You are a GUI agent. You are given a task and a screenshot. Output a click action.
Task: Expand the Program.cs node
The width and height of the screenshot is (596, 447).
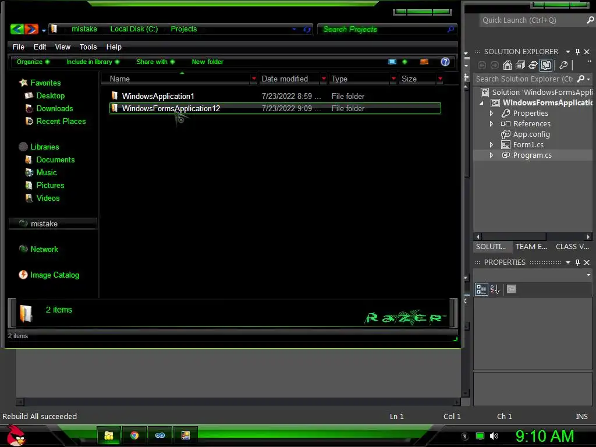491,155
